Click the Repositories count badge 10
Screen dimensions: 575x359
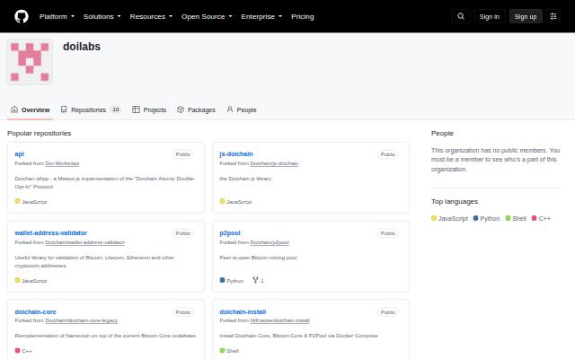tap(116, 109)
